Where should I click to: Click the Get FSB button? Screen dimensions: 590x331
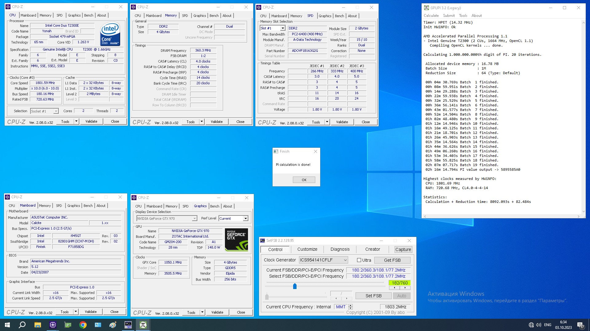[x=392, y=260]
